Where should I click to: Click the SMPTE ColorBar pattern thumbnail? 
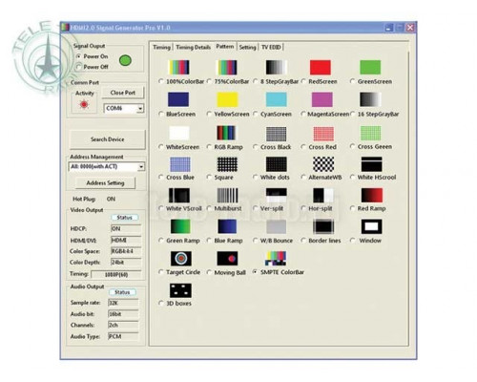tap(276, 259)
